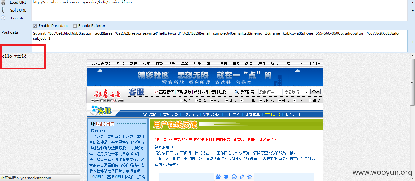This screenshot has width=415, height=181.
Task: Open the 中小板 sub-navigation link
Action: (250, 101)
